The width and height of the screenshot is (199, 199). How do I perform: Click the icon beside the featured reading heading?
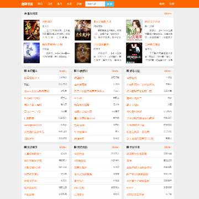25,14
